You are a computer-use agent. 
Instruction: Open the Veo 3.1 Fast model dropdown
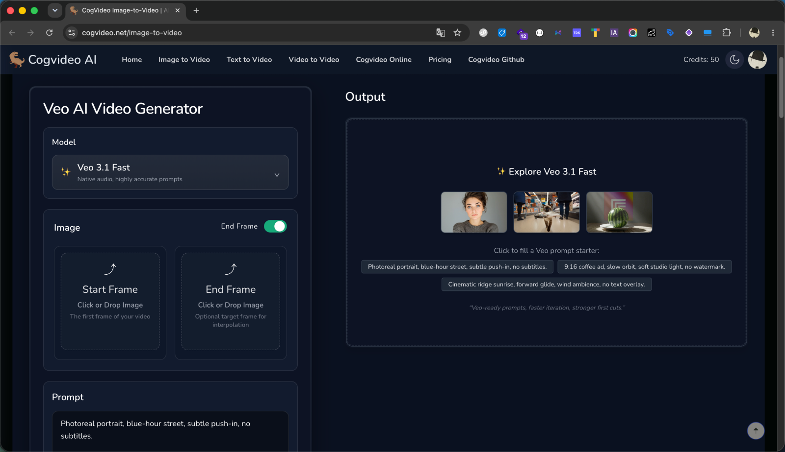(x=170, y=172)
